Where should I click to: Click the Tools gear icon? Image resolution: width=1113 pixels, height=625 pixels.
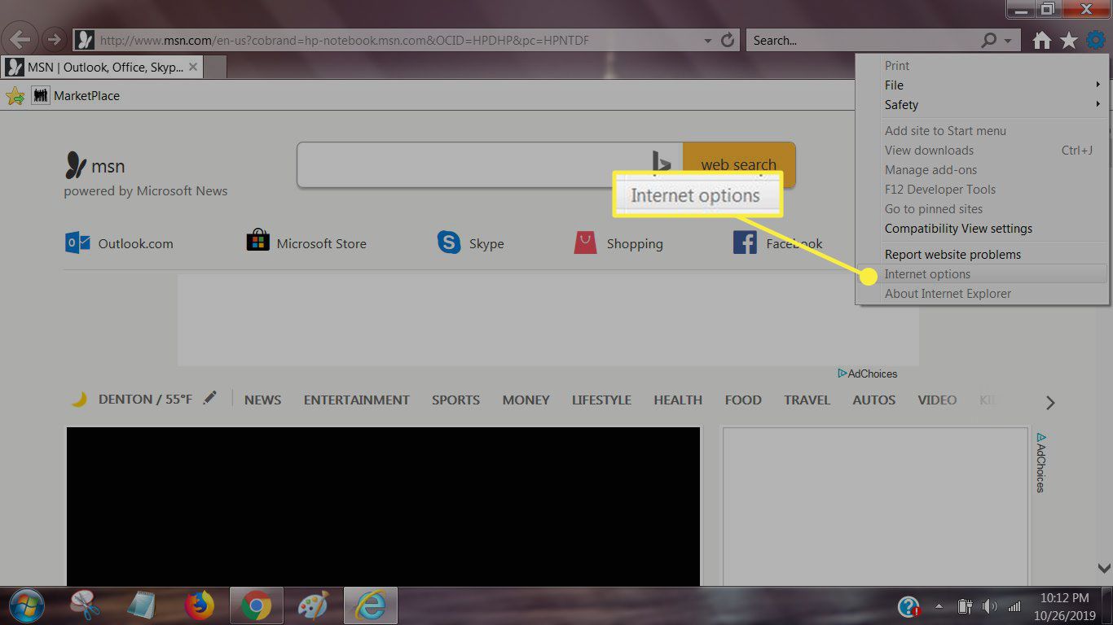pyautogui.click(x=1096, y=39)
